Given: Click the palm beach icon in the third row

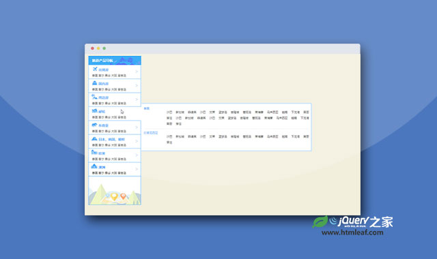Looking at the screenshot, I should (x=94, y=97).
